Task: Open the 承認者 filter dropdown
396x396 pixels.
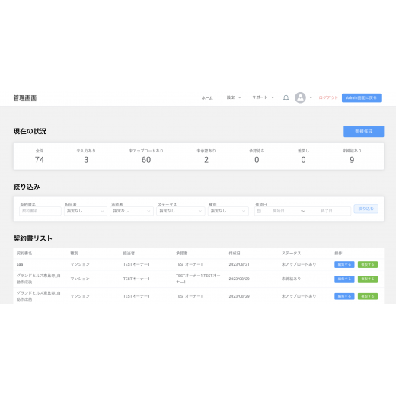Action: (x=132, y=211)
